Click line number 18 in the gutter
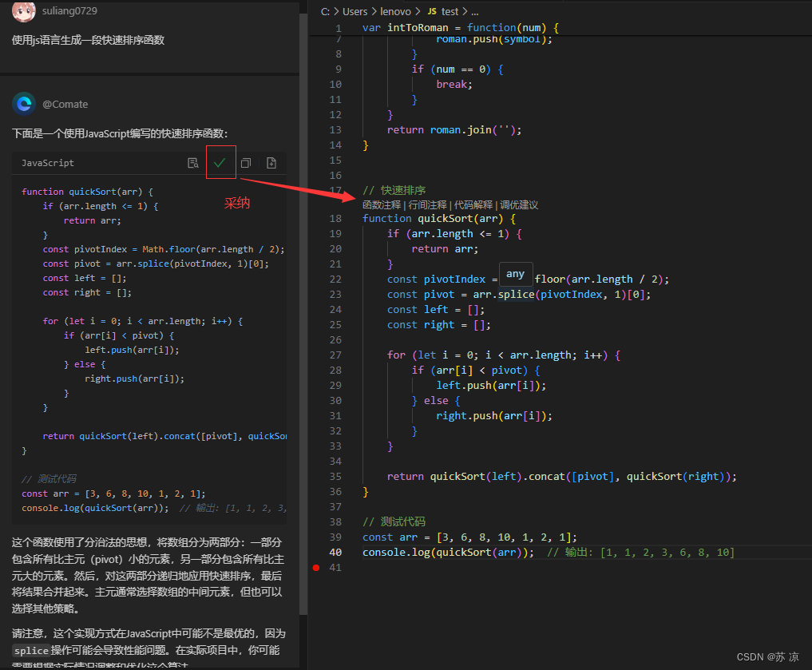 coord(335,219)
